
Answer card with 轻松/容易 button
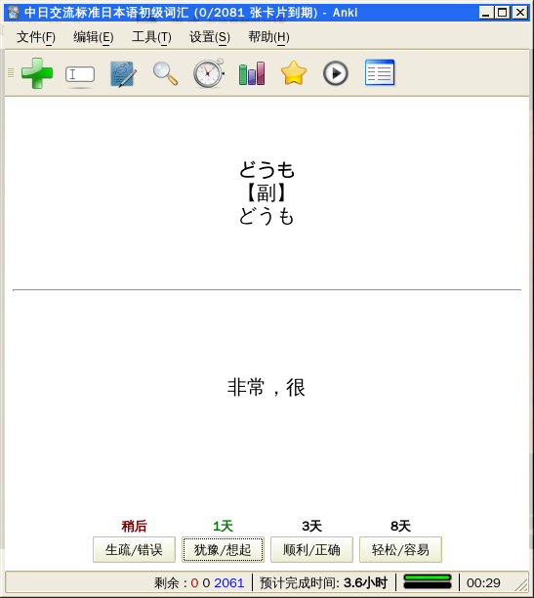(400, 549)
